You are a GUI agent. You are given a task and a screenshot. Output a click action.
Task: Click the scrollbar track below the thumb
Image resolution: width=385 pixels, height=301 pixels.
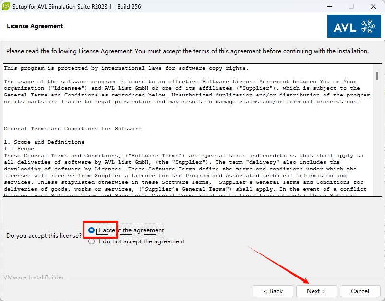coord(377,144)
